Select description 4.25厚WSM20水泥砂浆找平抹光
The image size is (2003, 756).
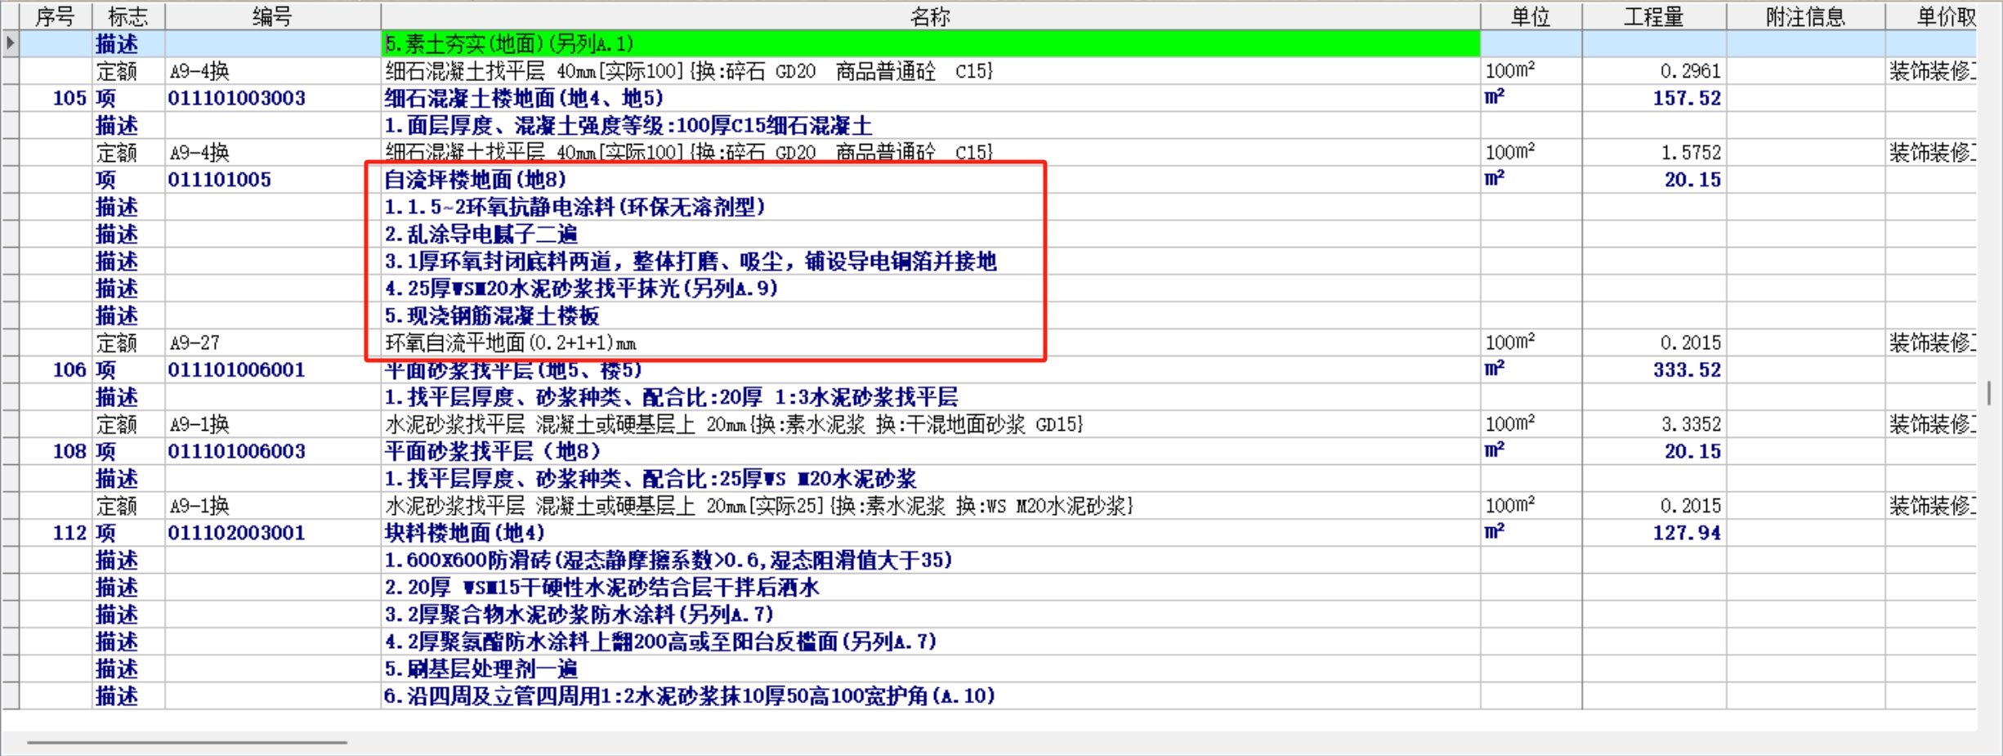581,289
